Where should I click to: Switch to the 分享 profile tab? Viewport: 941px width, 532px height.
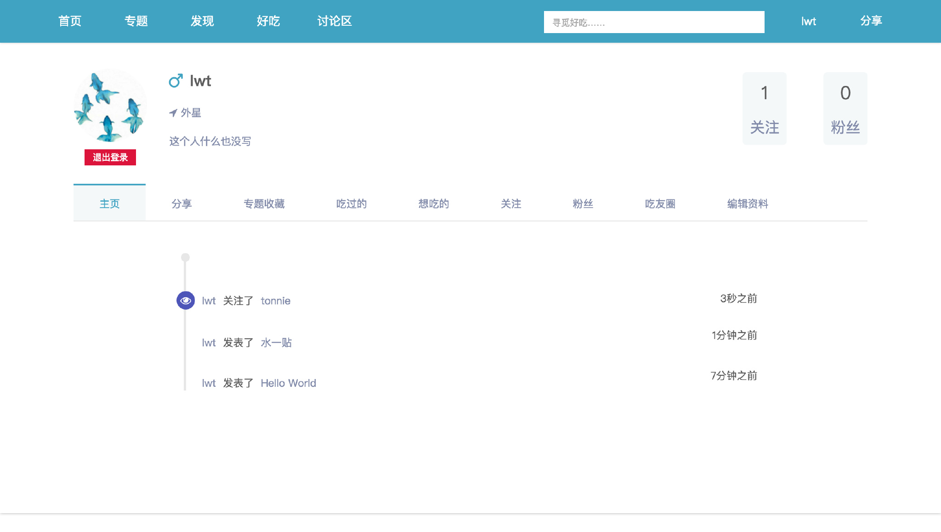pos(181,204)
